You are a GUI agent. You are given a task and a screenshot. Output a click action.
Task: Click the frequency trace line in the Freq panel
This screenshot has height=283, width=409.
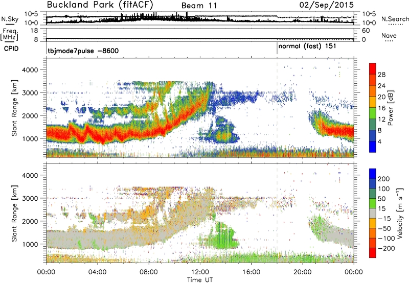(200, 38)
